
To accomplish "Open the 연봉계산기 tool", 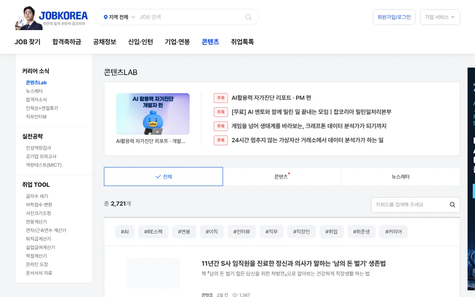I will (x=36, y=222).
